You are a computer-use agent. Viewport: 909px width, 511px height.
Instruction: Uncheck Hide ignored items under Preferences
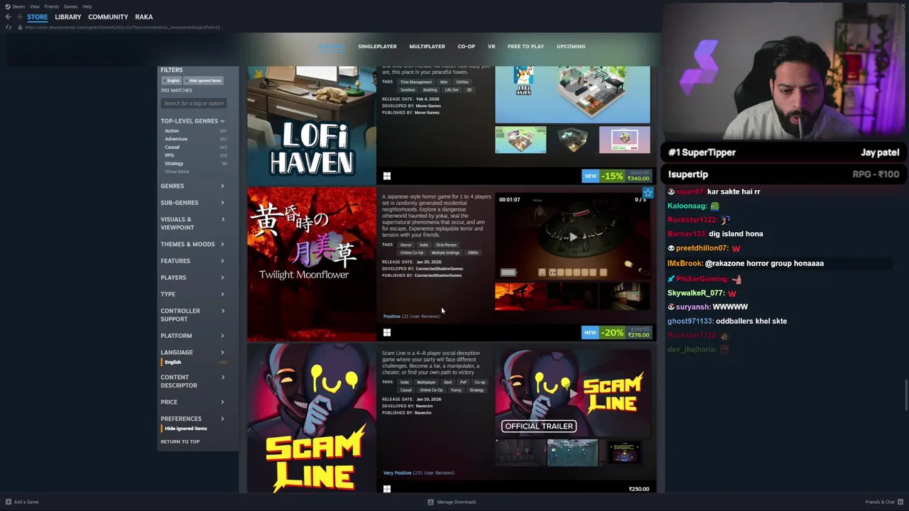coord(185,428)
